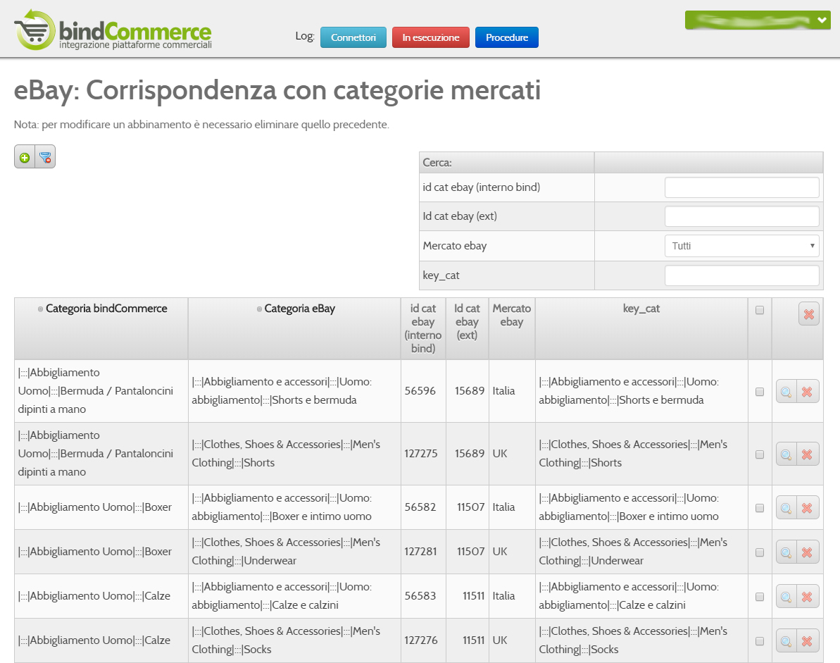
Task: Open the Procedure log
Action: (x=507, y=37)
